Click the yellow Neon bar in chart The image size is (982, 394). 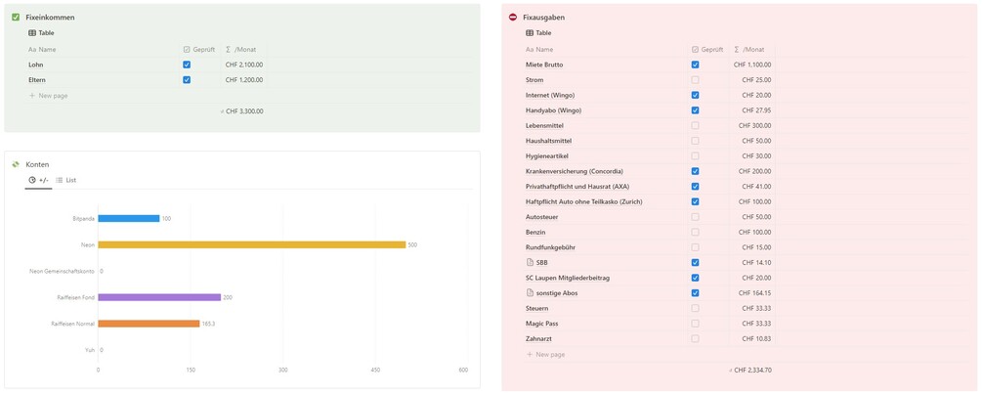tap(251, 244)
